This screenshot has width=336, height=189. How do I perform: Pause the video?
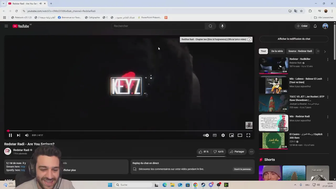tap(10, 135)
